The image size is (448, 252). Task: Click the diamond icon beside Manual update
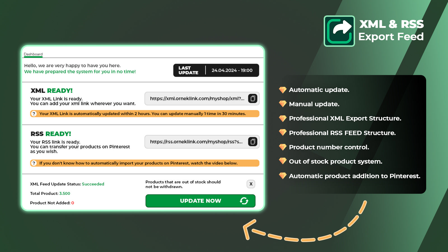pyautogui.click(x=283, y=104)
